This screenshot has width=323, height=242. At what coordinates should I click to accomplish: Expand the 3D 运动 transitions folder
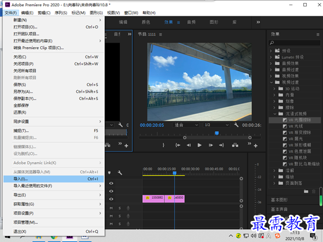click(274, 89)
